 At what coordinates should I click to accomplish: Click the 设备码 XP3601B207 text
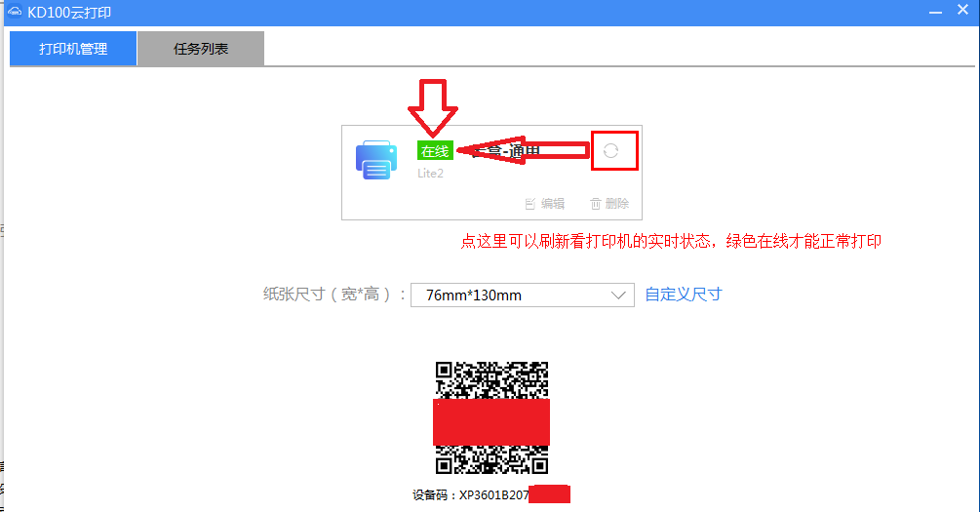pyautogui.click(x=471, y=495)
